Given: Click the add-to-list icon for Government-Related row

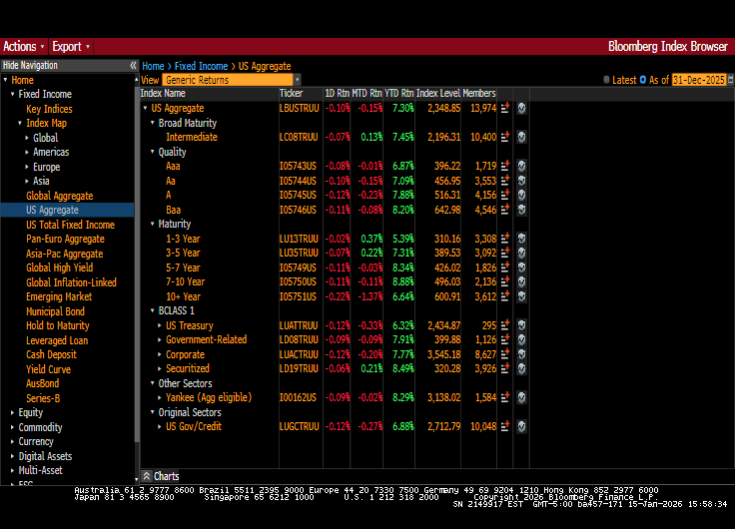Looking at the screenshot, I should pyautogui.click(x=505, y=339).
